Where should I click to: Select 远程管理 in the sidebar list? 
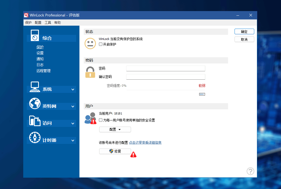(44, 71)
